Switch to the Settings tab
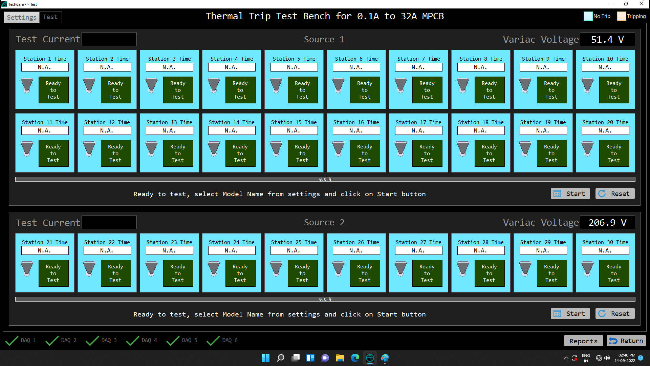 click(x=21, y=17)
